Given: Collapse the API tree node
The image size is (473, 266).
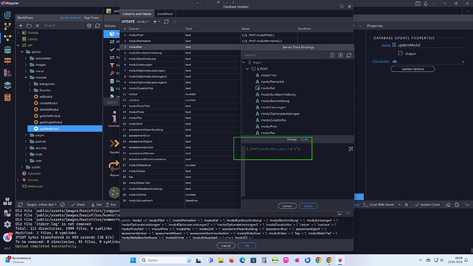Looking at the screenshot, I should [18, 45].
